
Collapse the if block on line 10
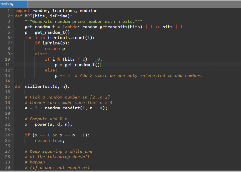[x=12, y=60]
